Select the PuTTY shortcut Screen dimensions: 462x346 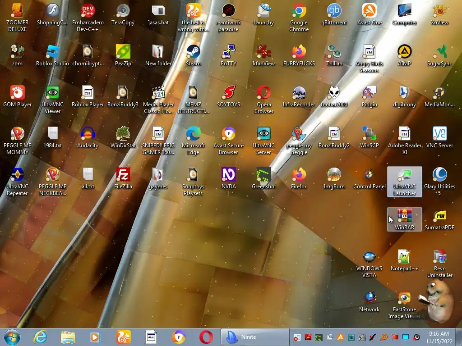(228, 55)
